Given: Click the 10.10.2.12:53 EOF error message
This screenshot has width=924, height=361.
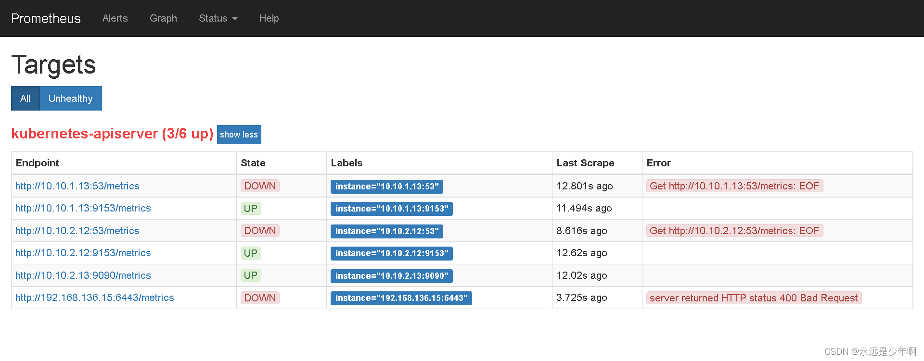Looking at the screenshot, I should tap(734, 231).
